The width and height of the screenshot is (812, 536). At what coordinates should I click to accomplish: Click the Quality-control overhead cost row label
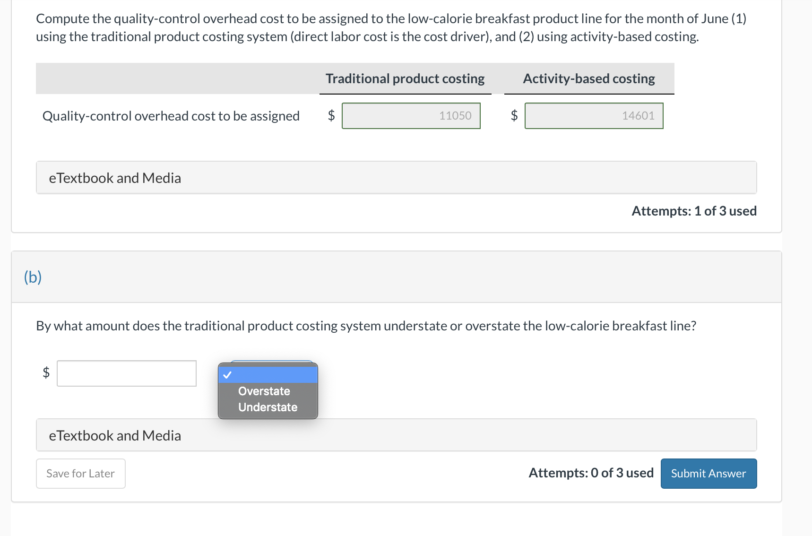click(171, 115)
